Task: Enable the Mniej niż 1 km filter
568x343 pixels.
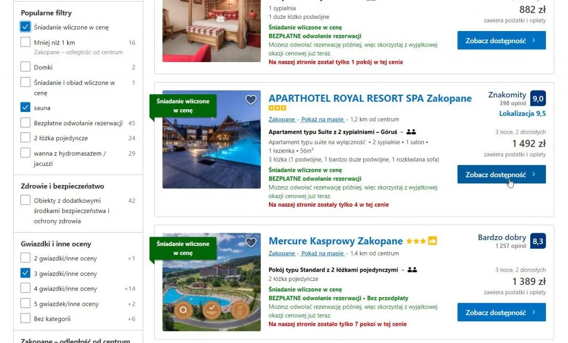Action: (x=25, y=42)
